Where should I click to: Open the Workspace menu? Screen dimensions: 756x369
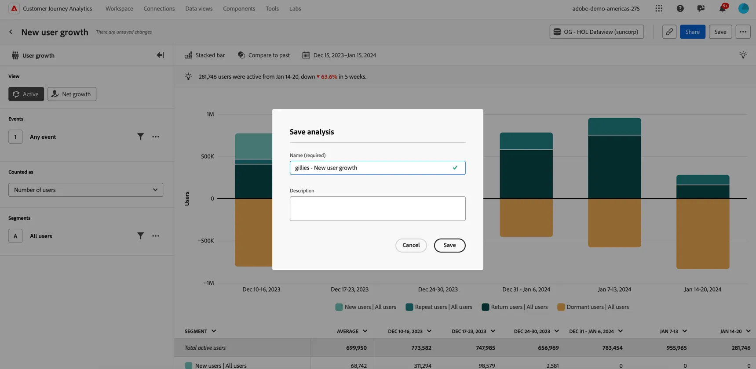click(119, 8)
